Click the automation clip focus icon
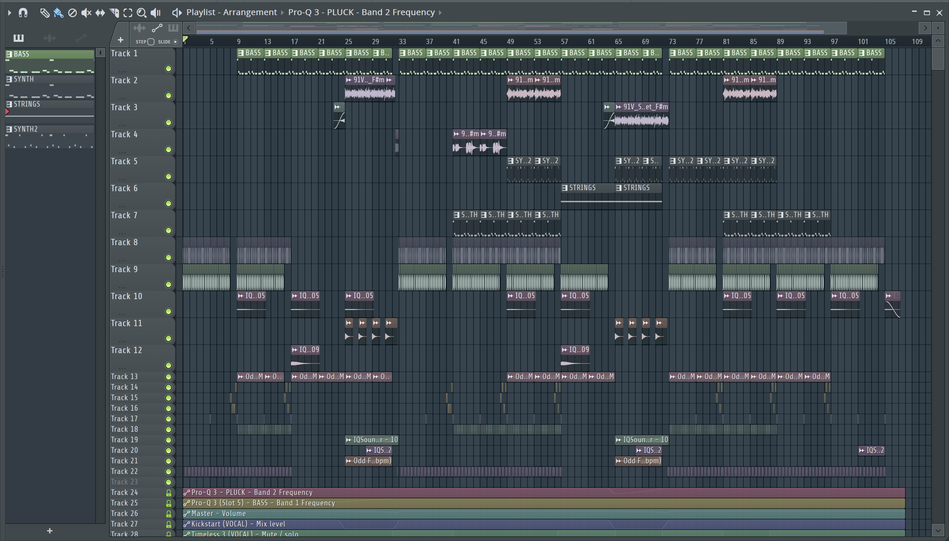Image resolution: width=949 pixels, height=541 pixels. click(x=158, y=28)
